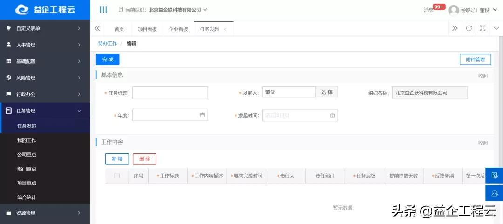Go to 待办工作 breadcrumb link

[108, 43]
